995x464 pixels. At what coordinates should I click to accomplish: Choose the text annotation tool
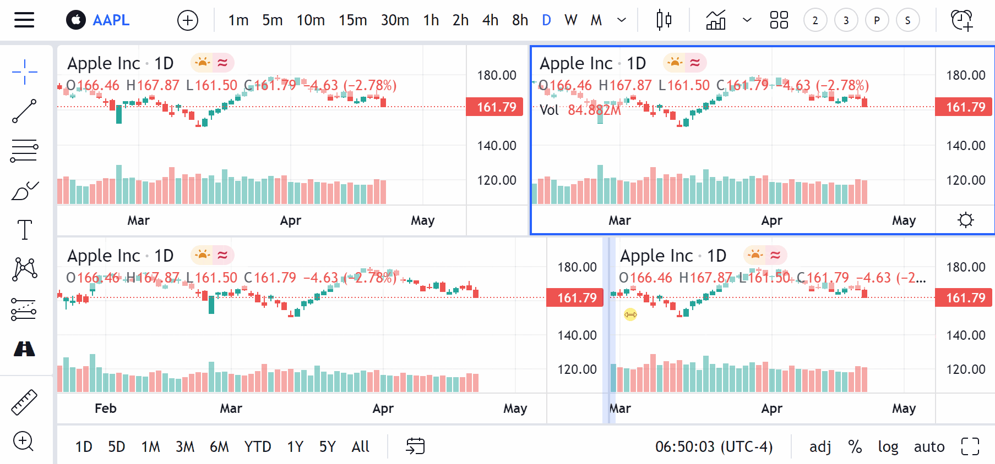pyautogui.click(x=24, y=230)
